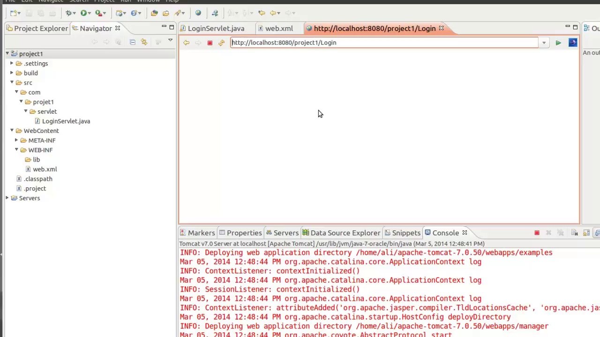
Task: Open the browser URL history dropdown
Action: click(544, 43)
